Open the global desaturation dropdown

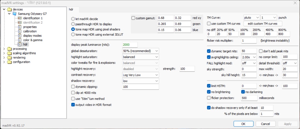tap(141, 51)
